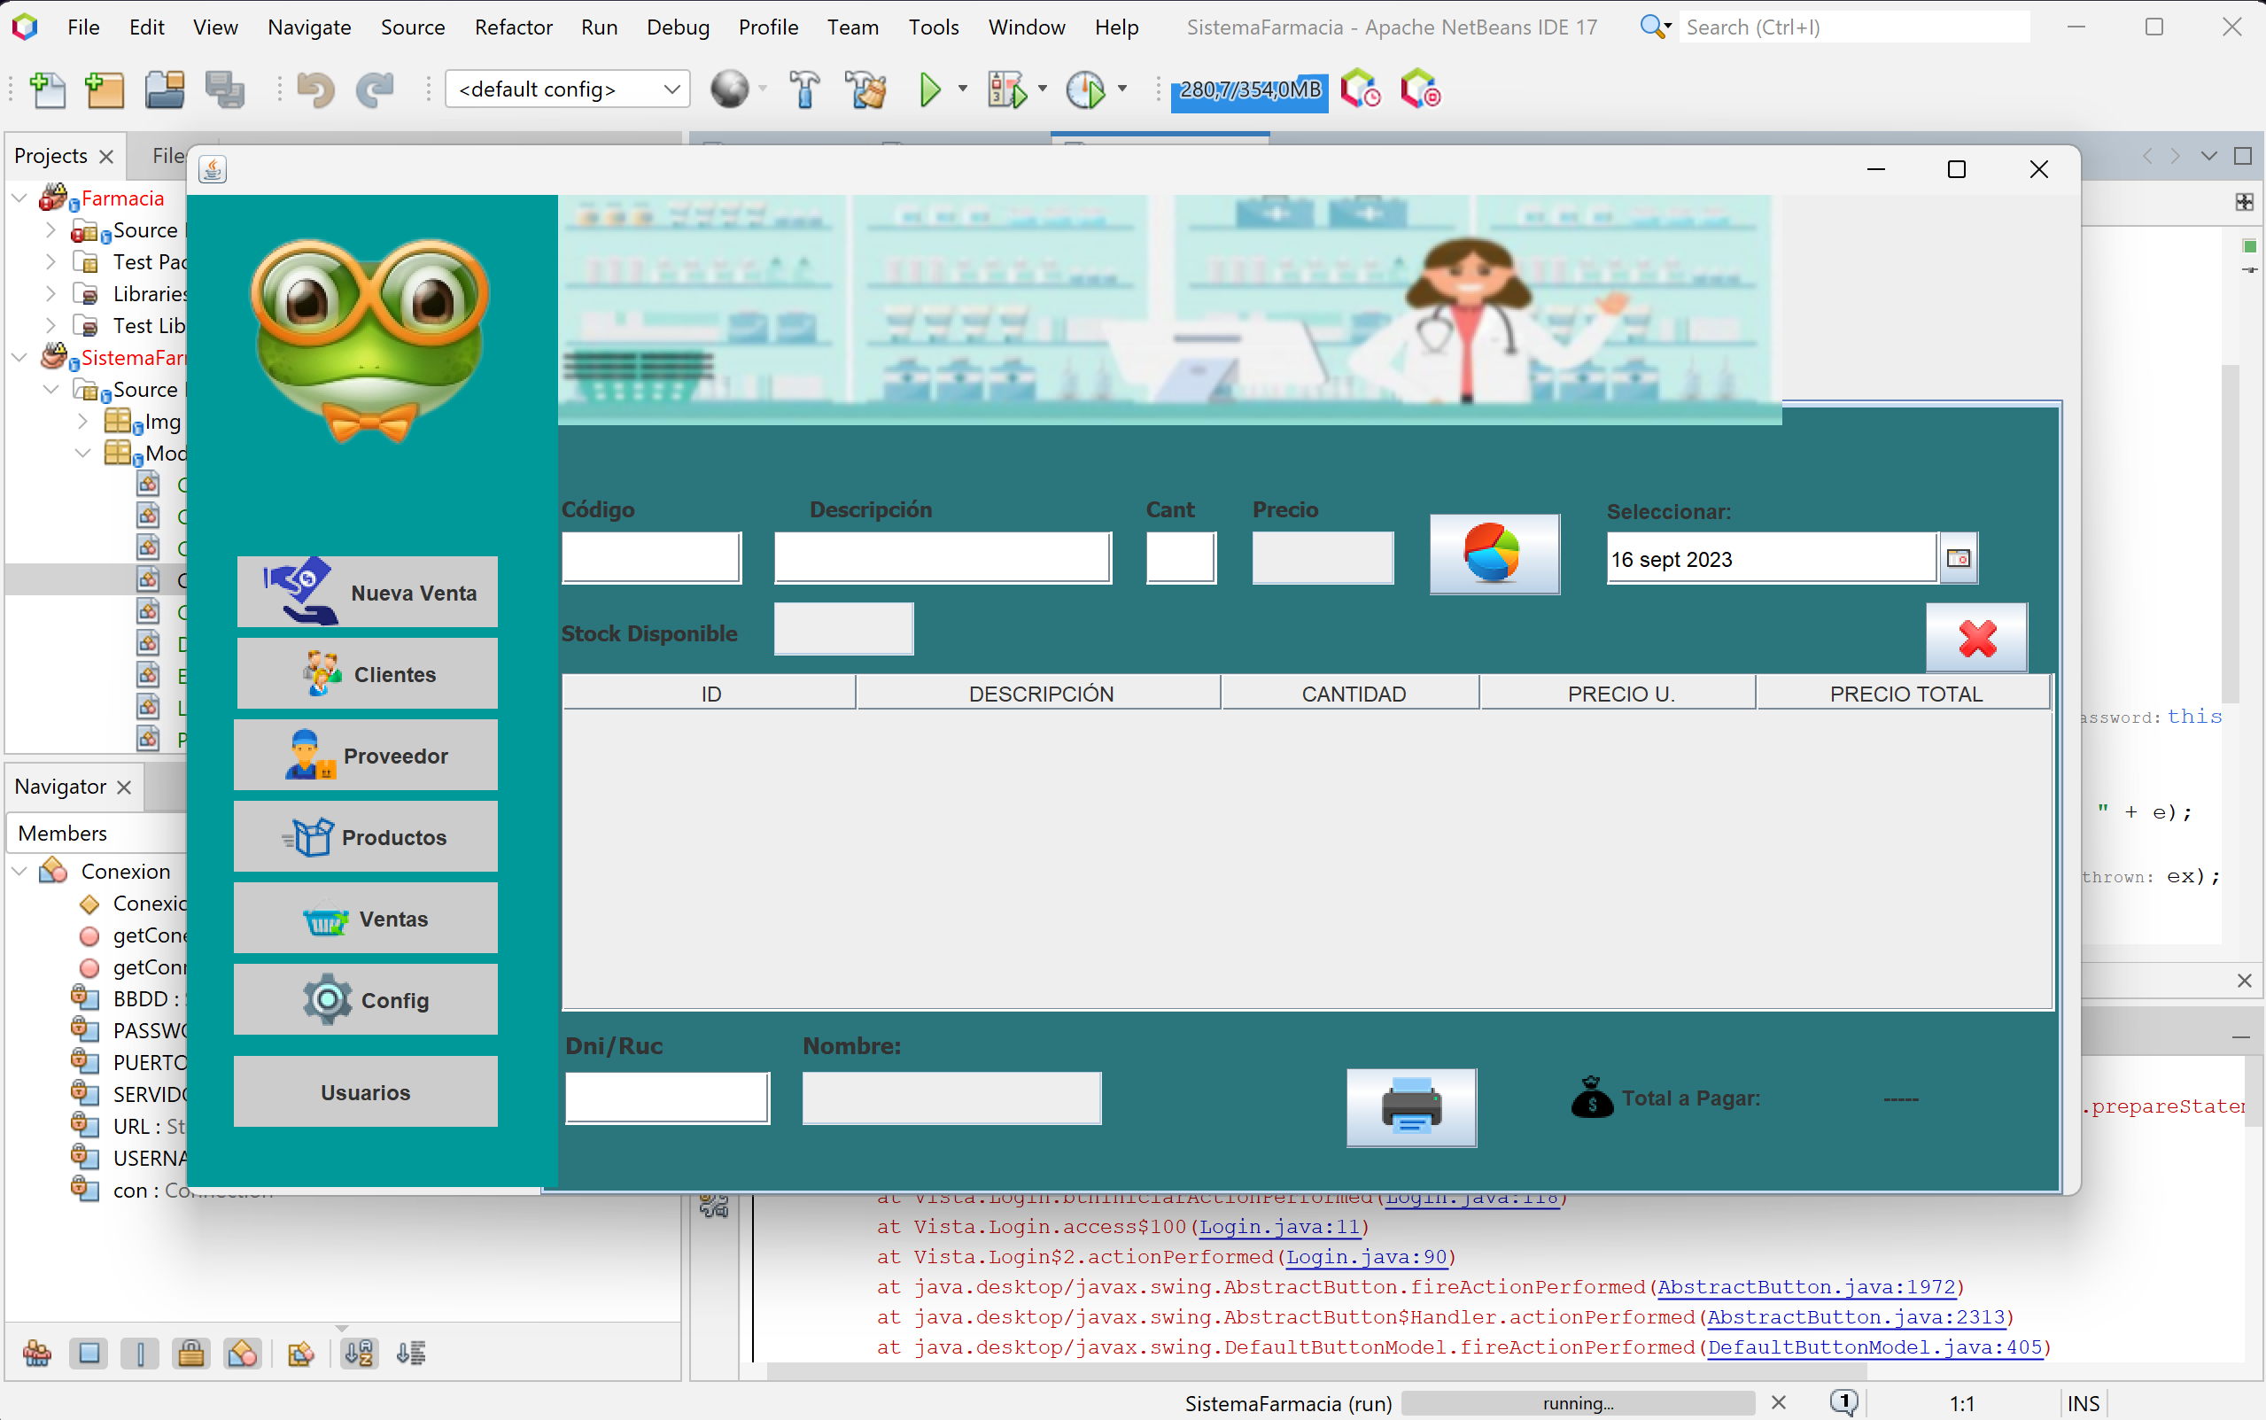Enable Sort by Source in the Navigator toolbar
This screenshot has width=2266, height=1420.
tap(410, 1353)
